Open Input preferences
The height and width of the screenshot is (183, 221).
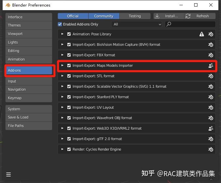pyautogui.click(x=29, y=81)
